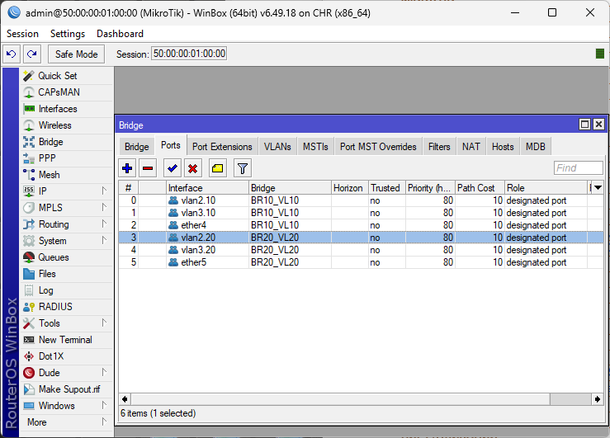
Task: Click the red minus Remove icon
Action: tap(148, 168)
